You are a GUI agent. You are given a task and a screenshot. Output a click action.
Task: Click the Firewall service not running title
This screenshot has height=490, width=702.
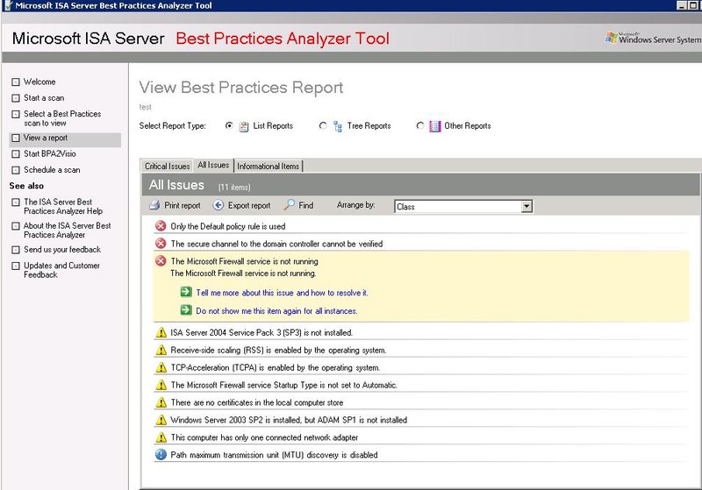(x=245, y=261)
